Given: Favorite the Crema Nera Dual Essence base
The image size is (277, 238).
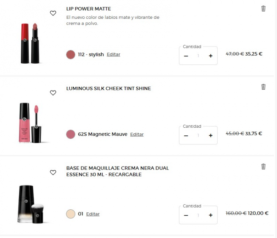Looking at the screenshot, I should [53, 173].
